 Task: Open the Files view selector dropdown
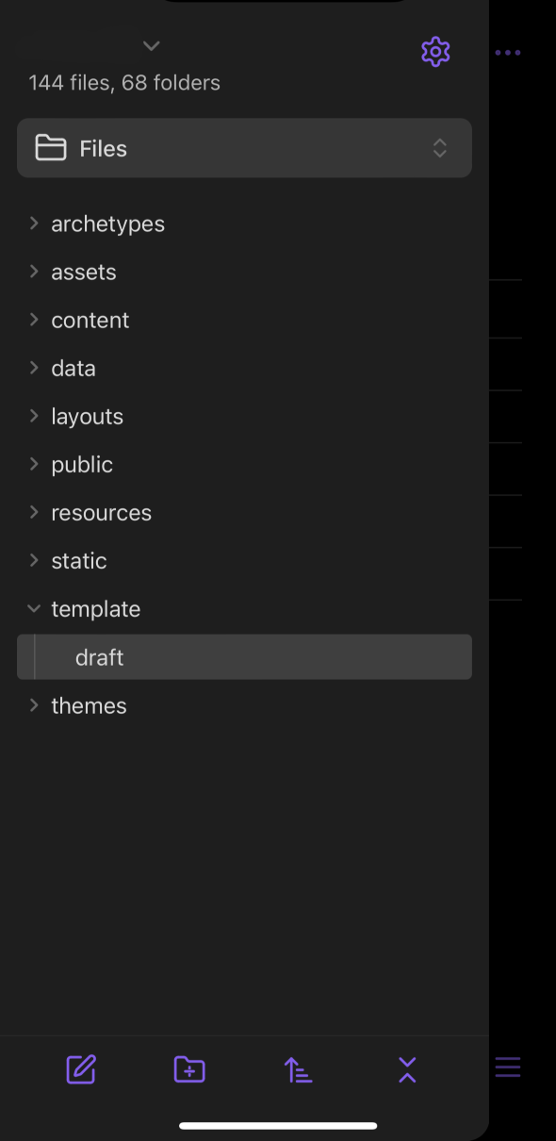tap(244, 148)
